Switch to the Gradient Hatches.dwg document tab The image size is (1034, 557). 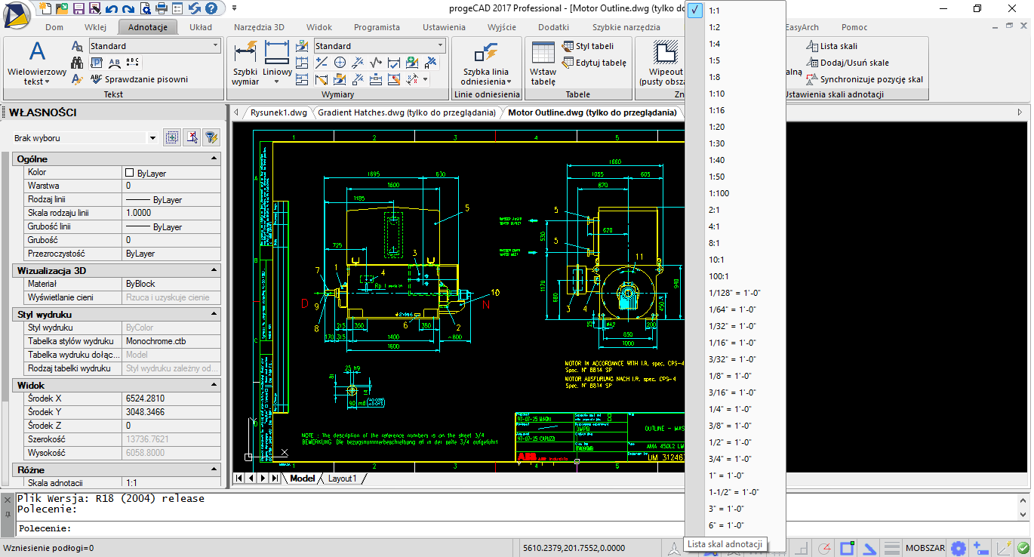tap(406, 112)
